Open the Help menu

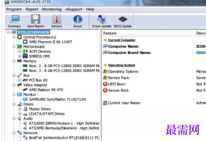point(90,9)
